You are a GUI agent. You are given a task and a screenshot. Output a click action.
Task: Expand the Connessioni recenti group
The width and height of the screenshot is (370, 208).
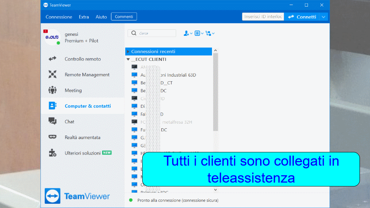click(x=128, y=51)
